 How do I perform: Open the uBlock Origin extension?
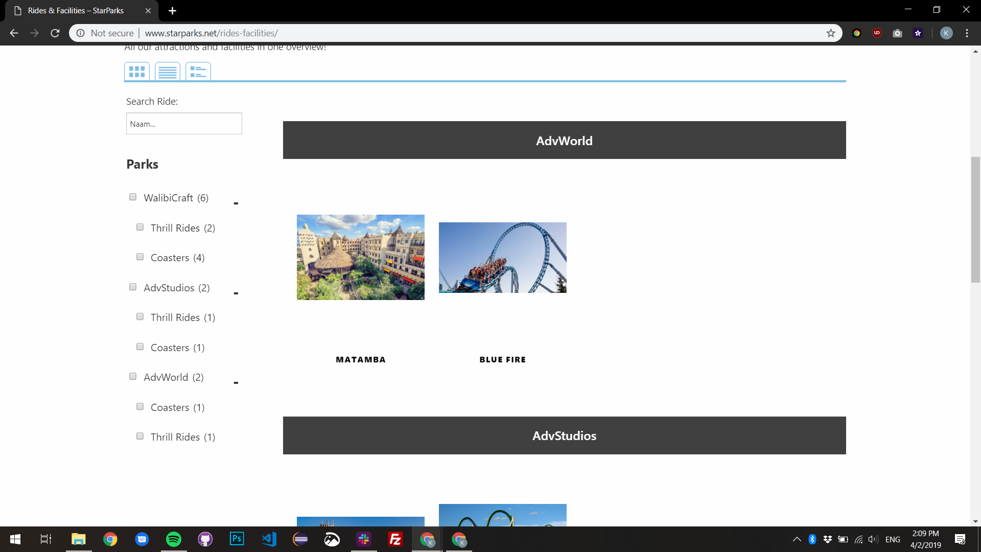[x=877, y=33]
